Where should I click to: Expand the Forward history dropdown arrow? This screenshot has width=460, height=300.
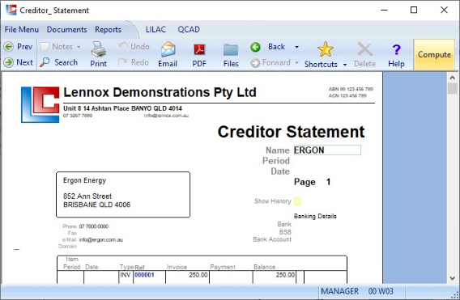tap(296, 63)
